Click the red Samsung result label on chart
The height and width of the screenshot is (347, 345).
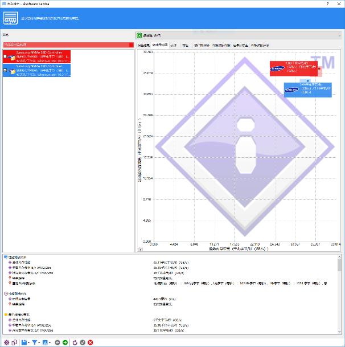click(293, 68)
